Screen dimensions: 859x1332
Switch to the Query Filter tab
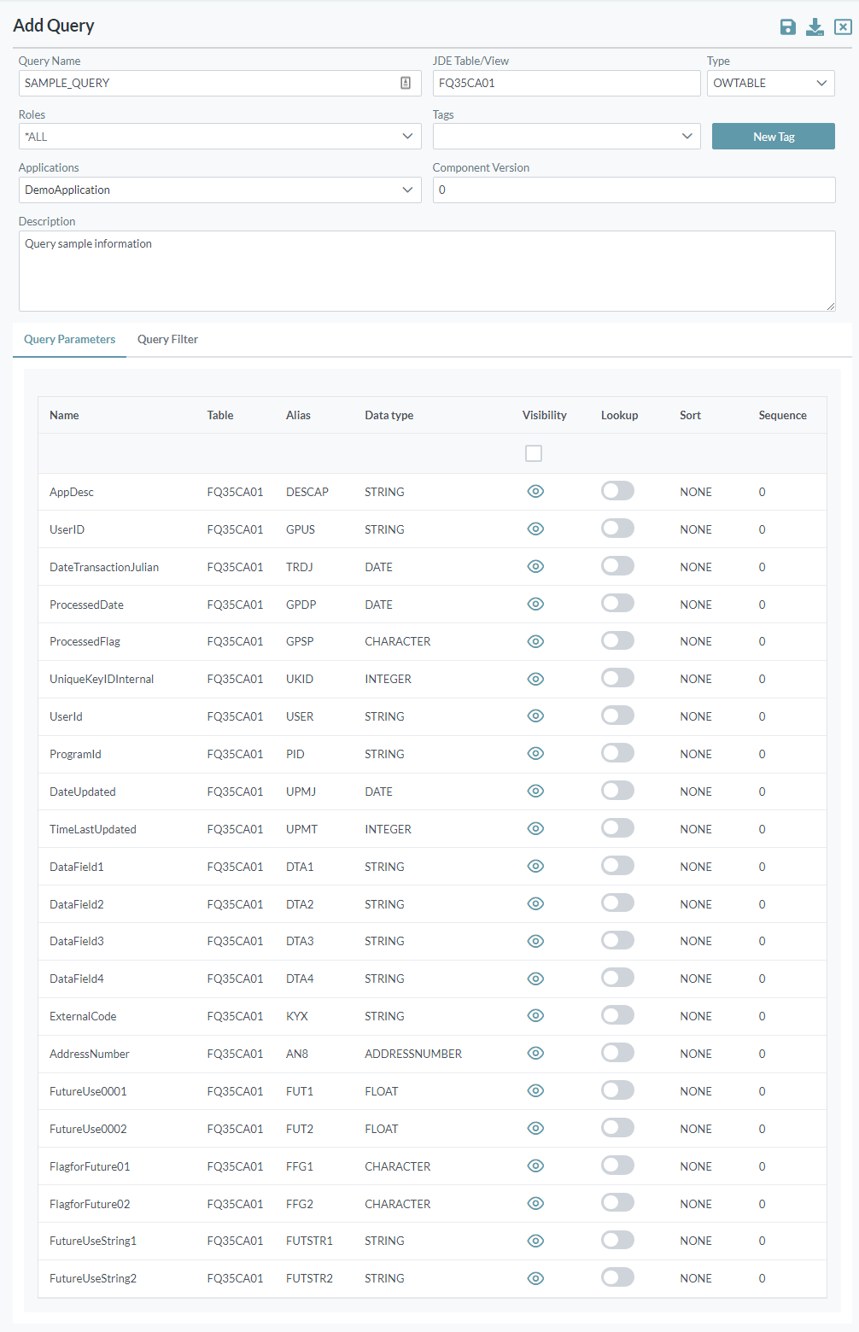167,339
